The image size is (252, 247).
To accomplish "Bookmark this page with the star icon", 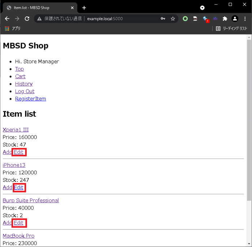I will click(173, 19).
